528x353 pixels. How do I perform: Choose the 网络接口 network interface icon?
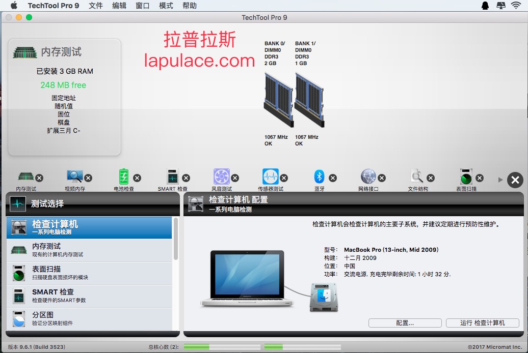click(368, 176)
